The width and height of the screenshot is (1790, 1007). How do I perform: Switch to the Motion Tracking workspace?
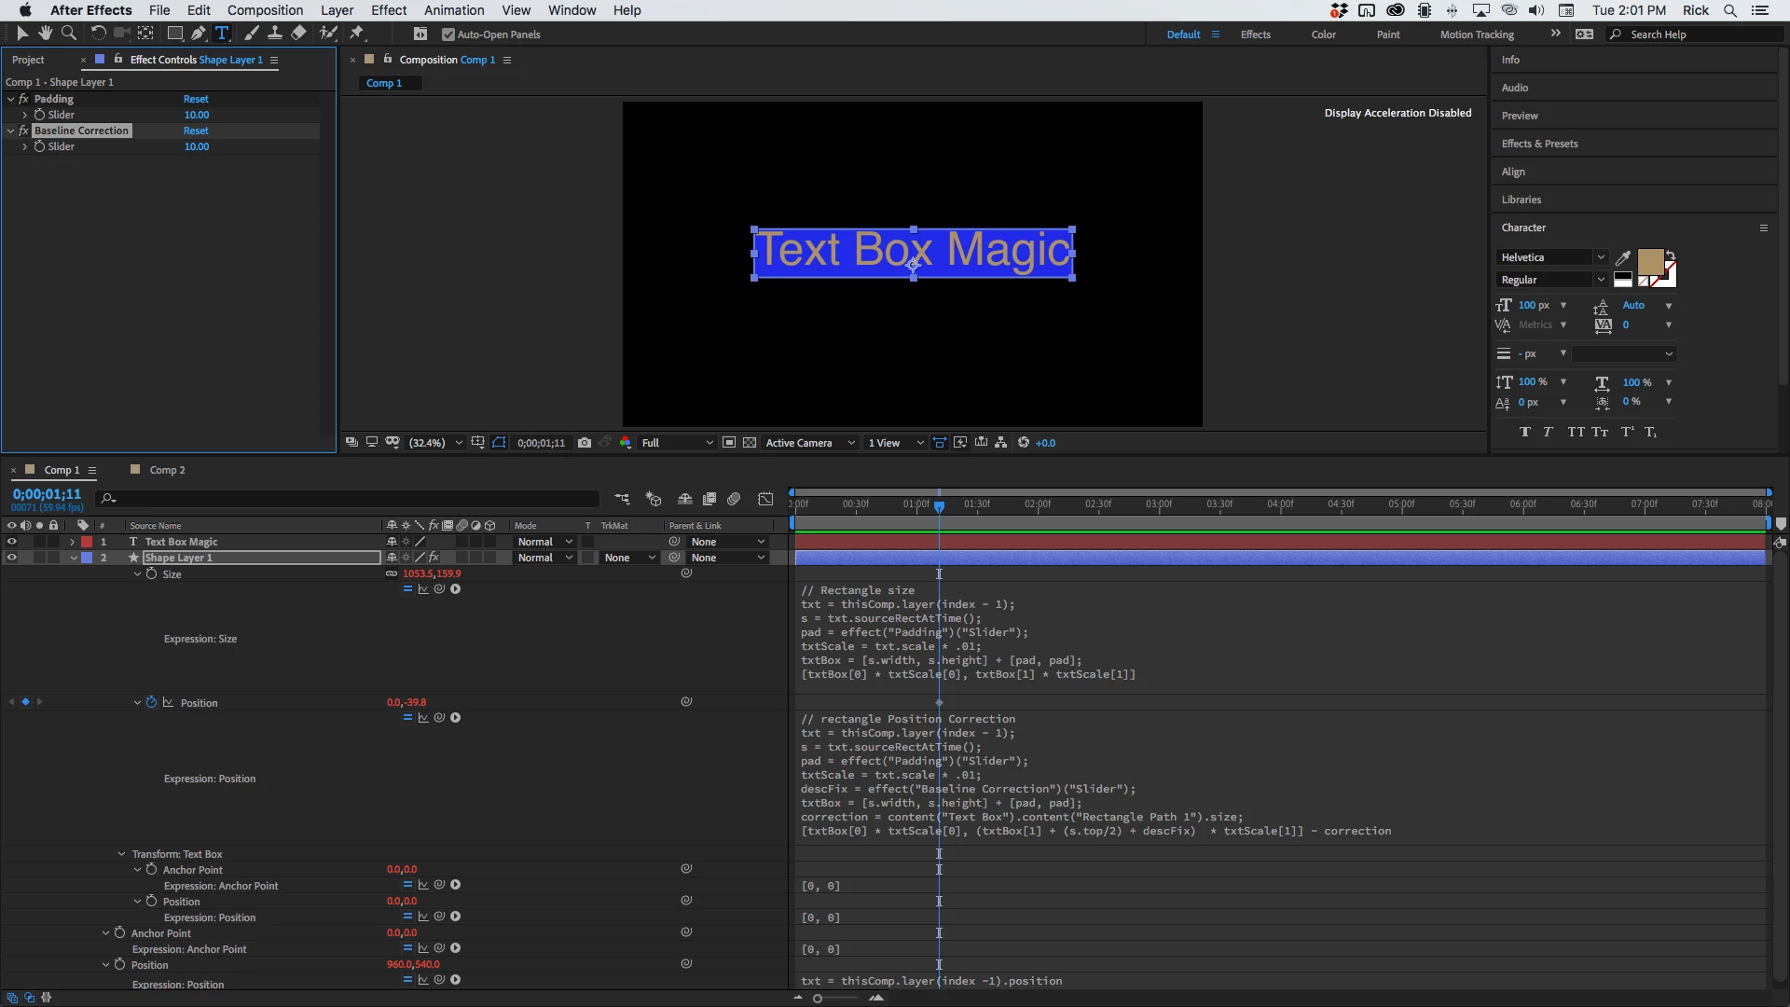coord(1477,34)
